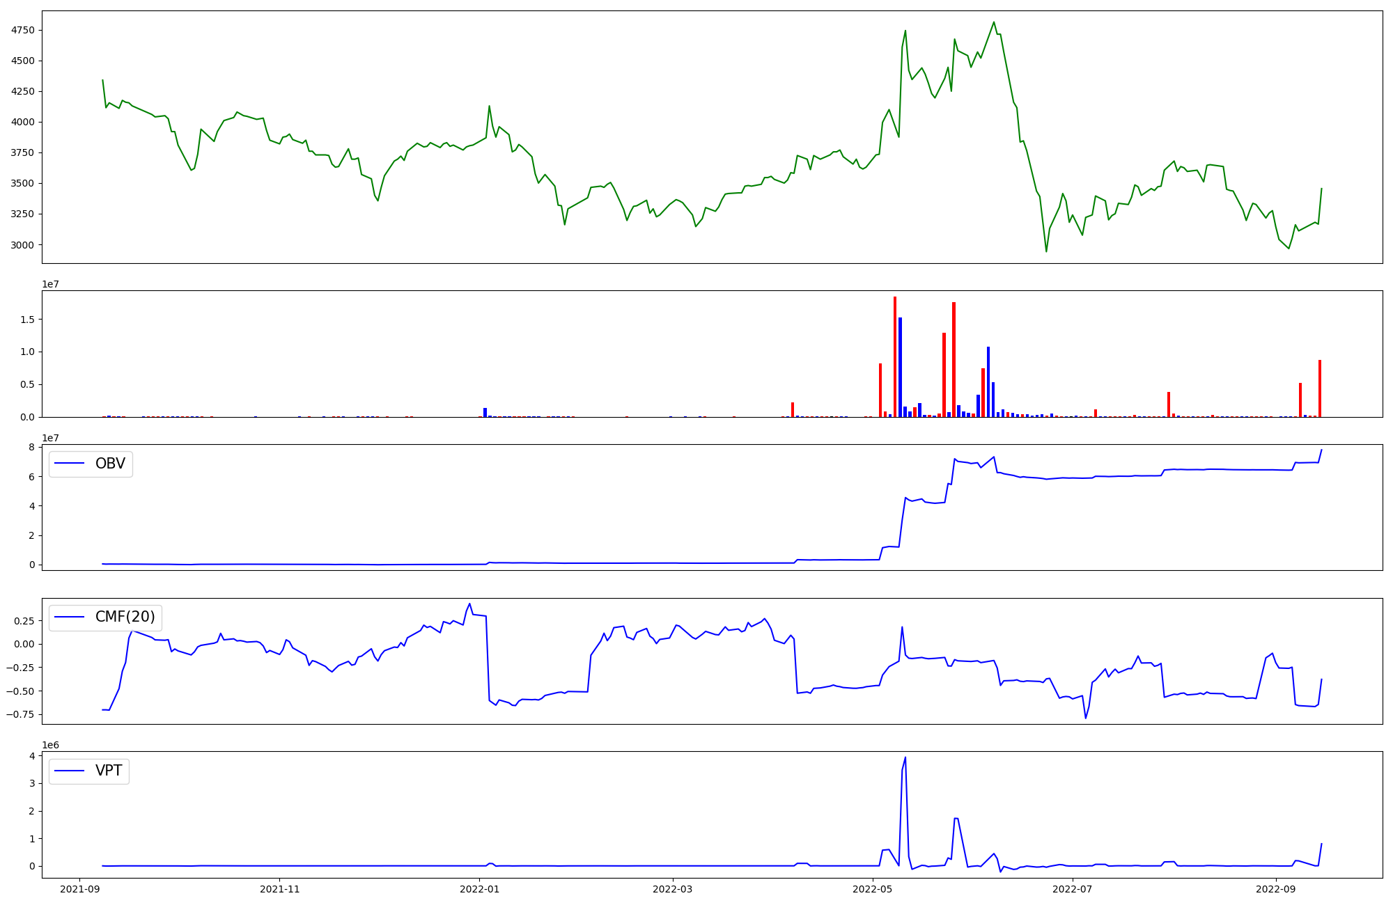The image size is (1393, 905).
Task: Click the 3000 price axis label
Action: (x=22, y=245)
